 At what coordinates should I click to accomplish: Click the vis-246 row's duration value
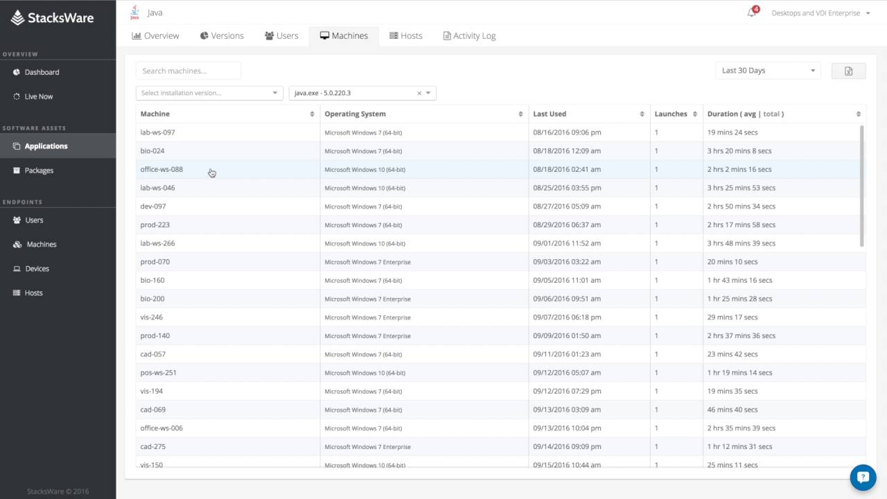click(x=732, y=317)
